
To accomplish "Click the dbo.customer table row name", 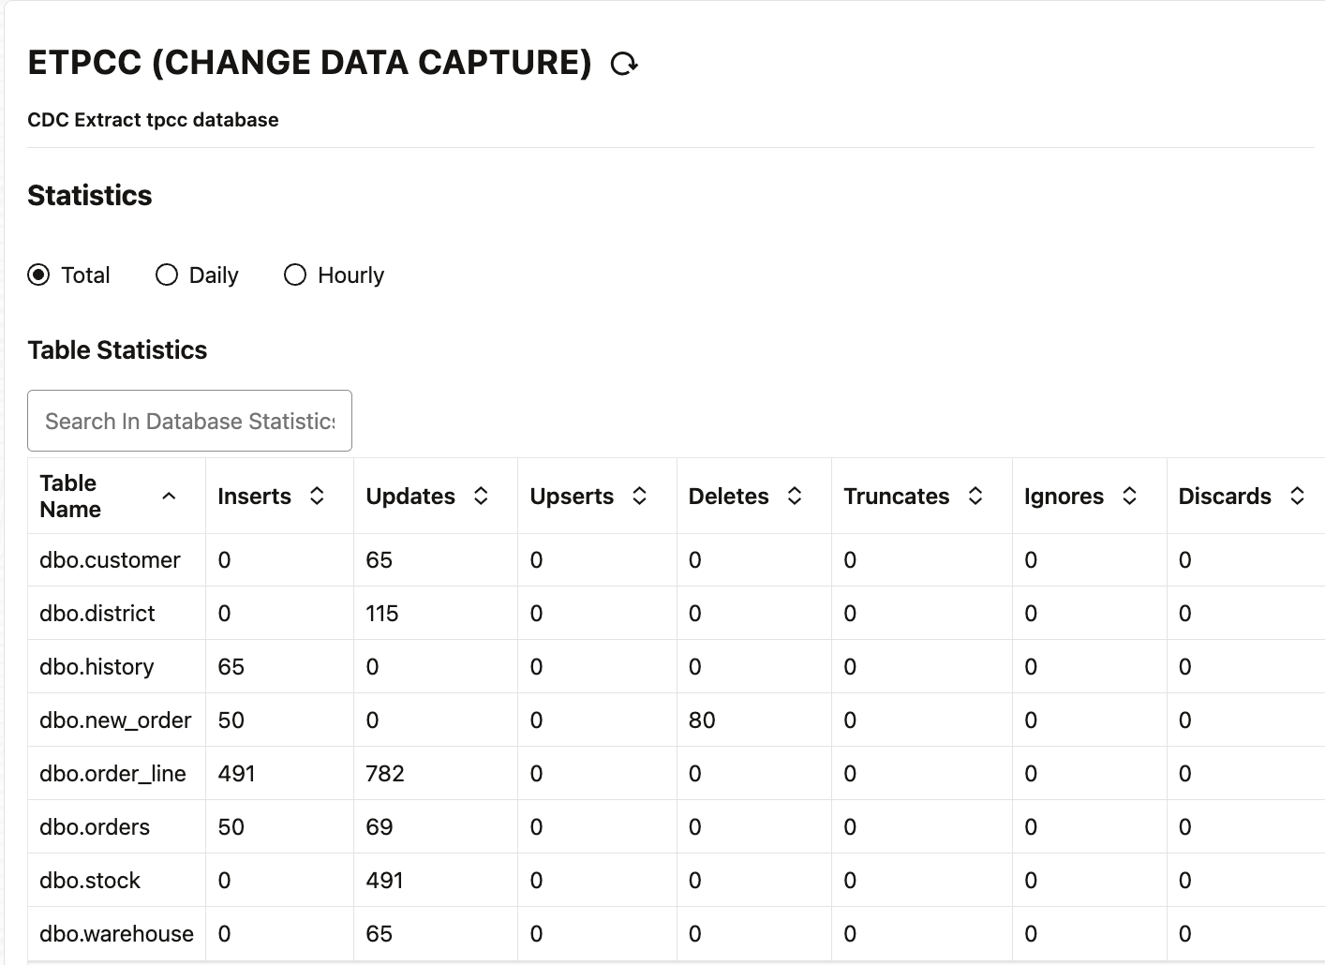I will pyautogui.click(x=110, y=560).
